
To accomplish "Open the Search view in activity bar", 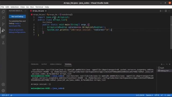I will (x=3, y=18).
